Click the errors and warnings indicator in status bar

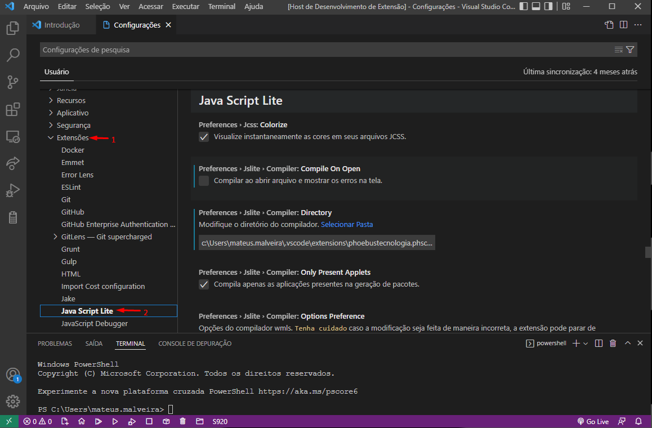[37, 421]
